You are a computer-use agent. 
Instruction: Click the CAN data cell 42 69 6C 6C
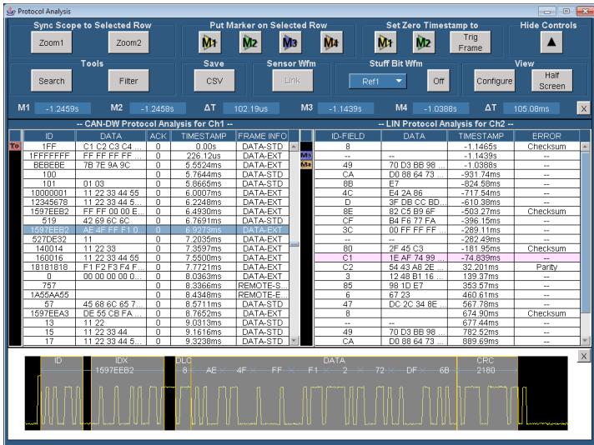(x=111, y=221)
